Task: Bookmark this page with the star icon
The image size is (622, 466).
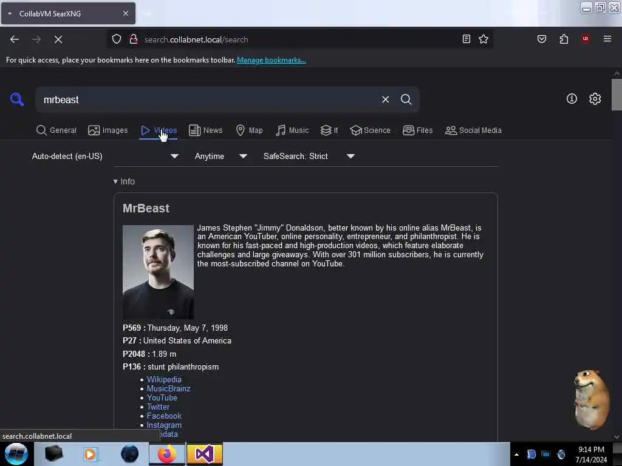Action: [x=484, y=39]
